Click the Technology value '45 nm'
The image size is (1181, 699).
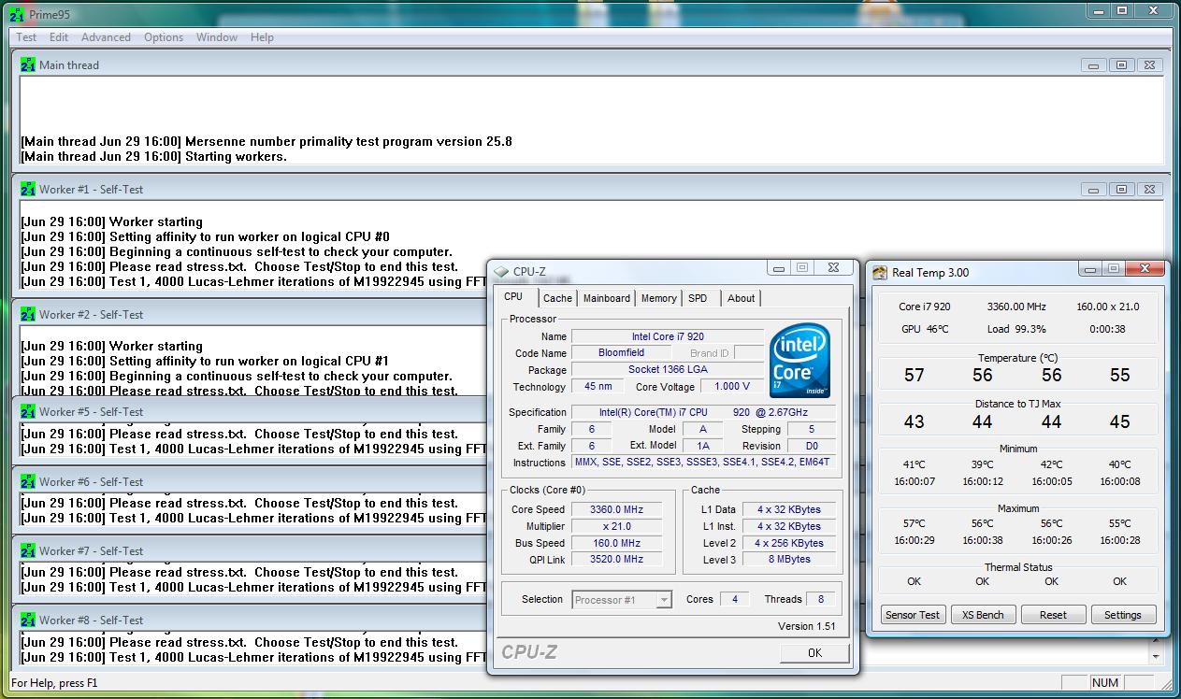(598, 387)
